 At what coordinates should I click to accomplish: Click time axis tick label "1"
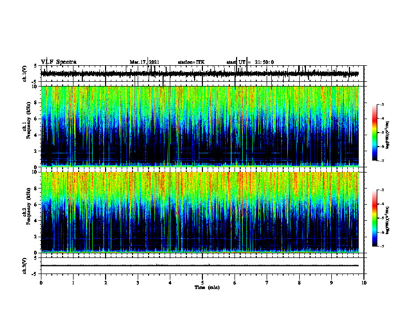(73, 283)
